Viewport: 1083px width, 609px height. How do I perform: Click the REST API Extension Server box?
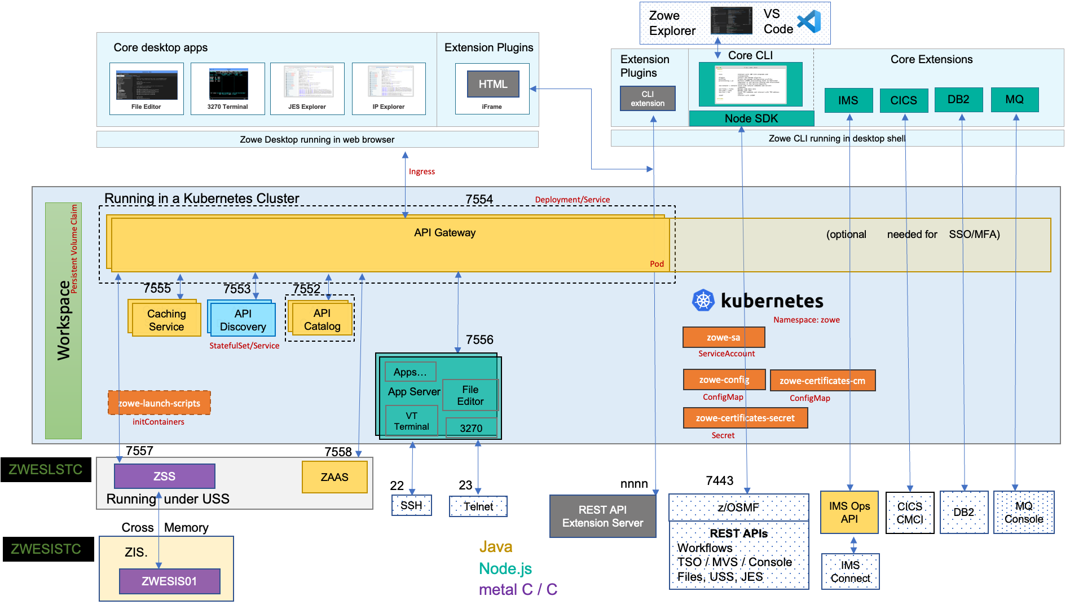602,516
